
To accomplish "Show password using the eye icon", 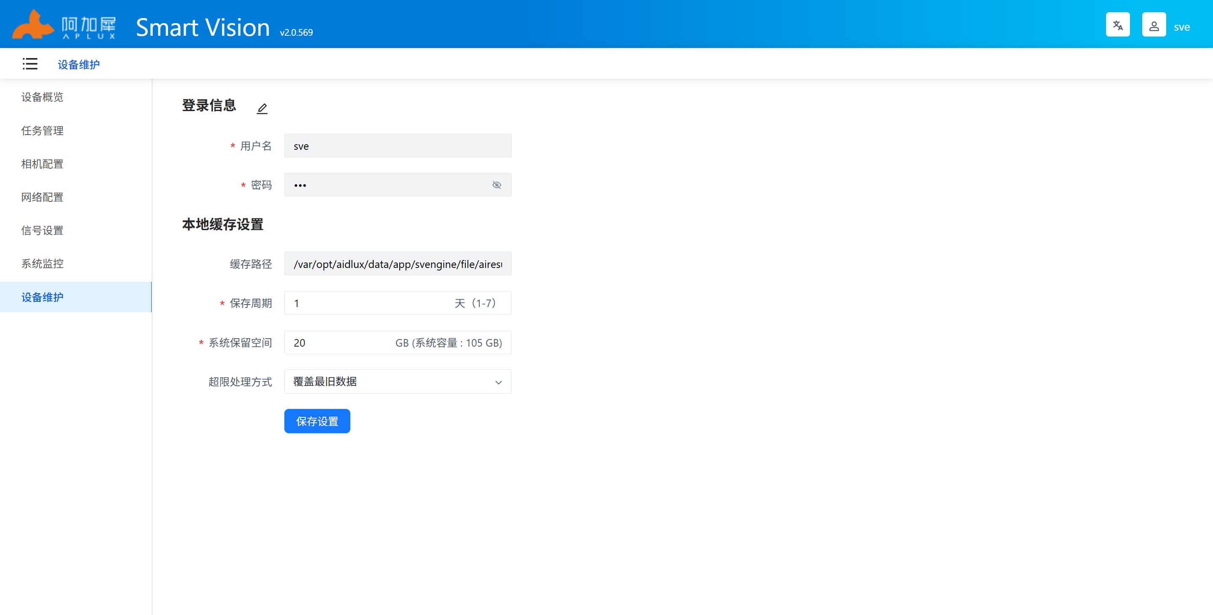I will pyautogui.click(x=496, y=185).
